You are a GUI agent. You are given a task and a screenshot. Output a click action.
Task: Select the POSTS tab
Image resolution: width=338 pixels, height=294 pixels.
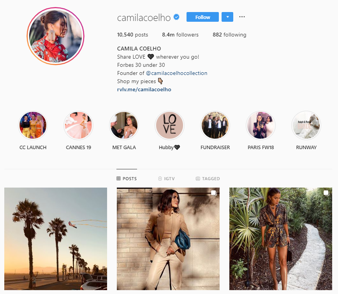127,179
